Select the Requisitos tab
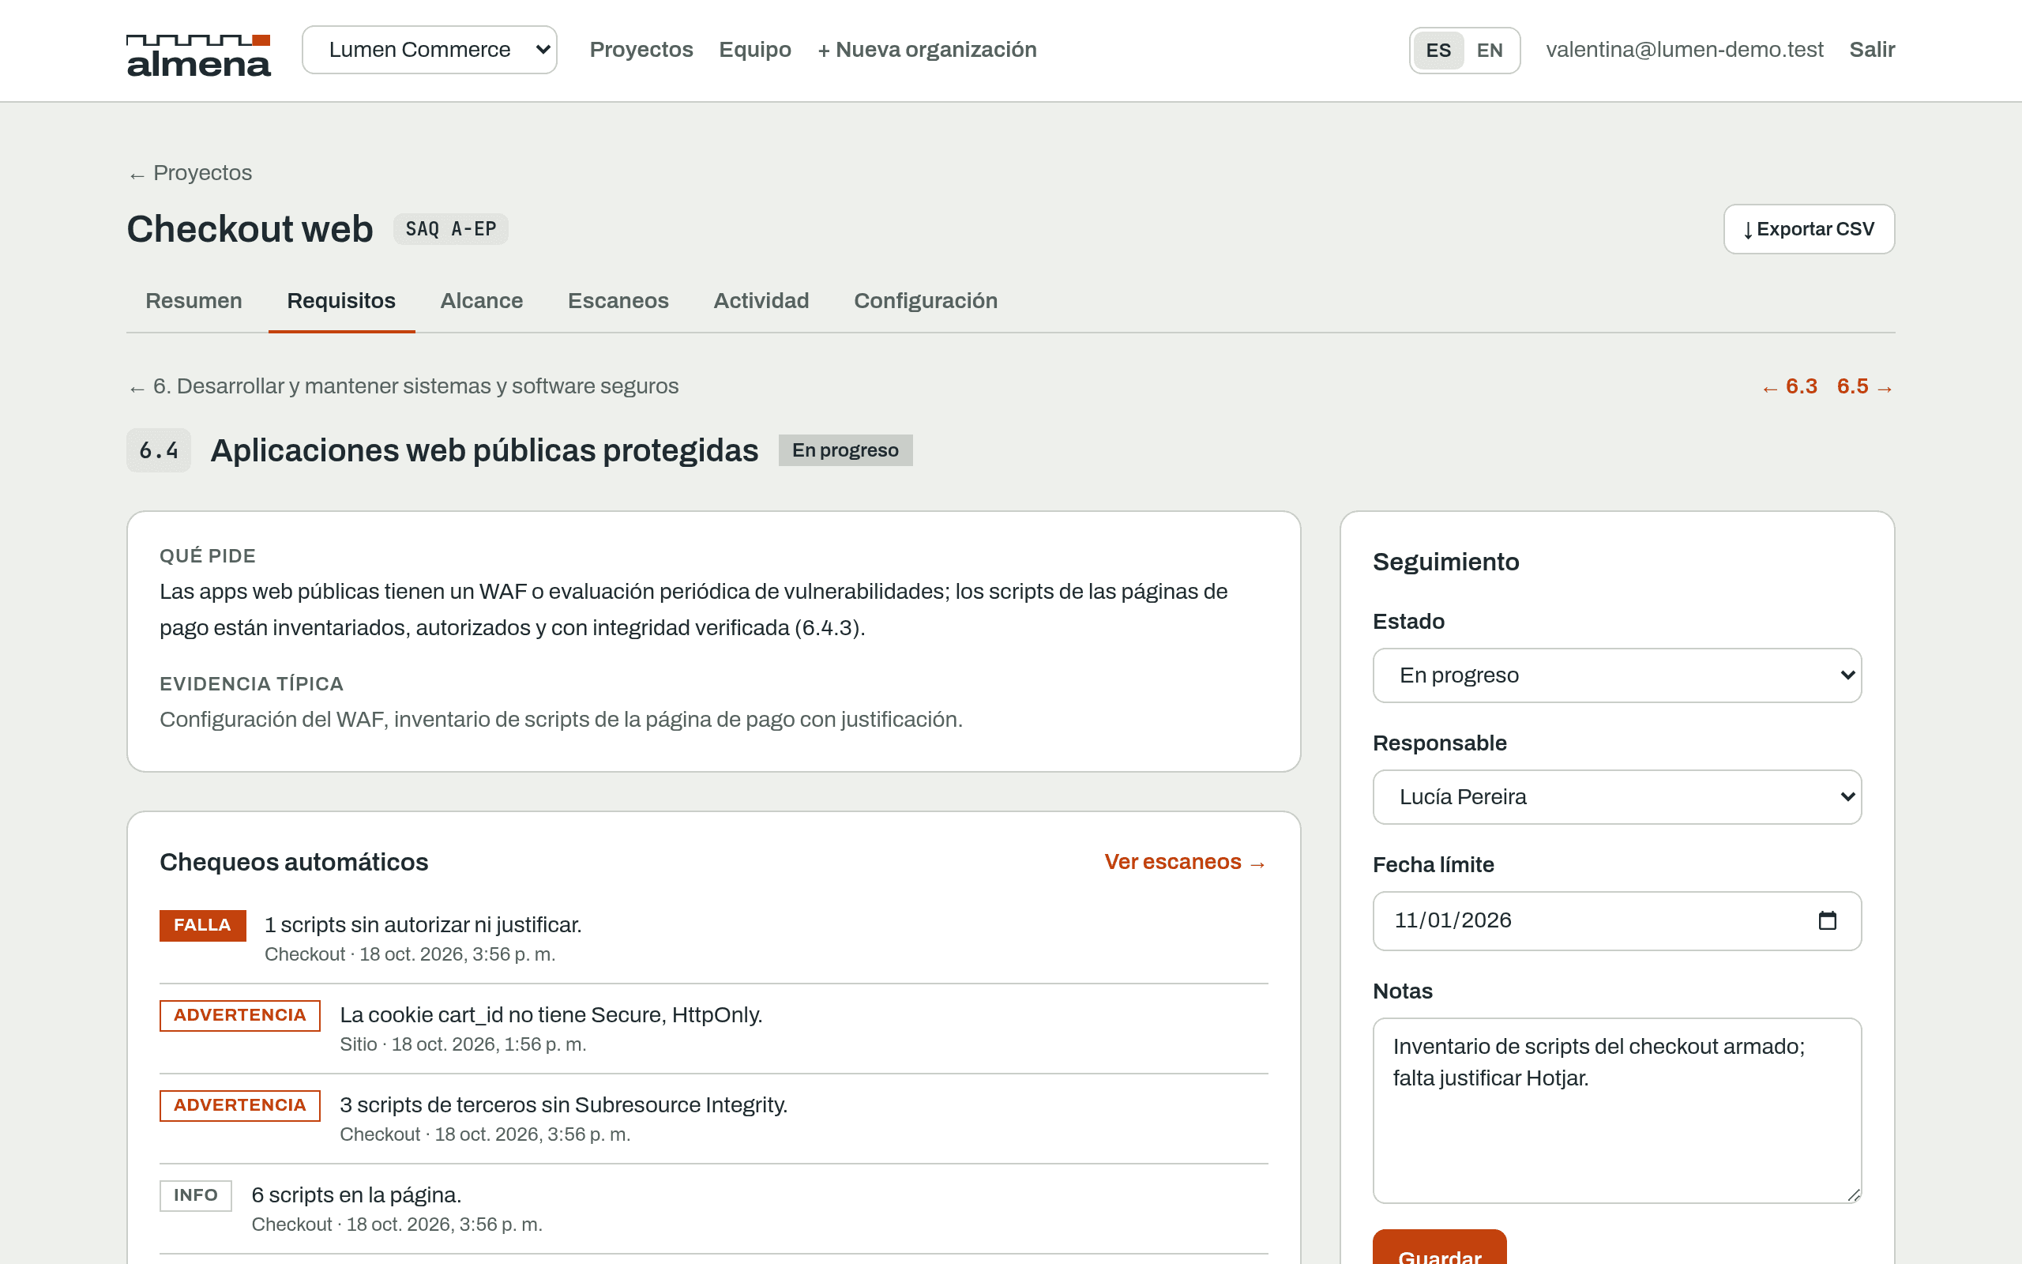Image resolution: width=2022 pixels, height=1264 pixels. coord(342,301)
